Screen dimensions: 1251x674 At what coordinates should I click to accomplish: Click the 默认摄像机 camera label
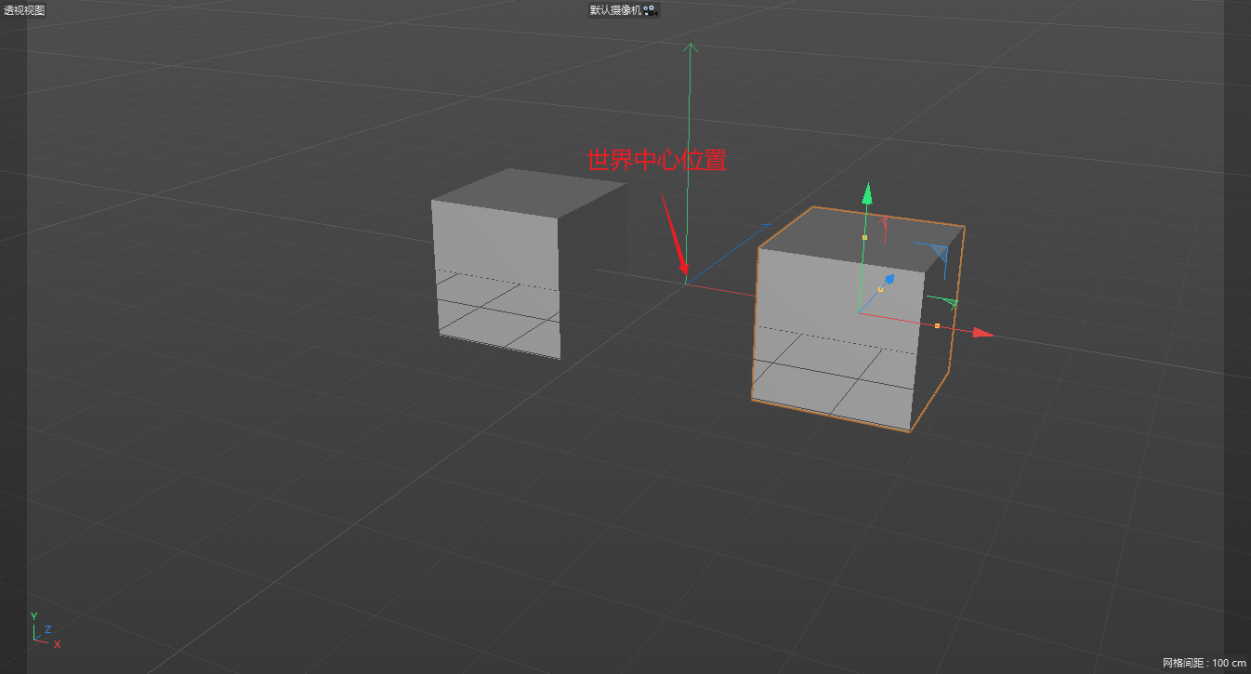click(x=615, y=10)
